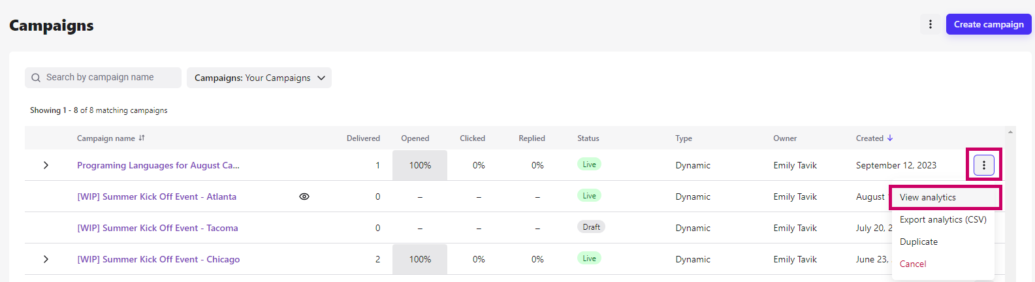Choose Export analytics (CSV) menu option
Screen dimensions: 1035x282
943,219
